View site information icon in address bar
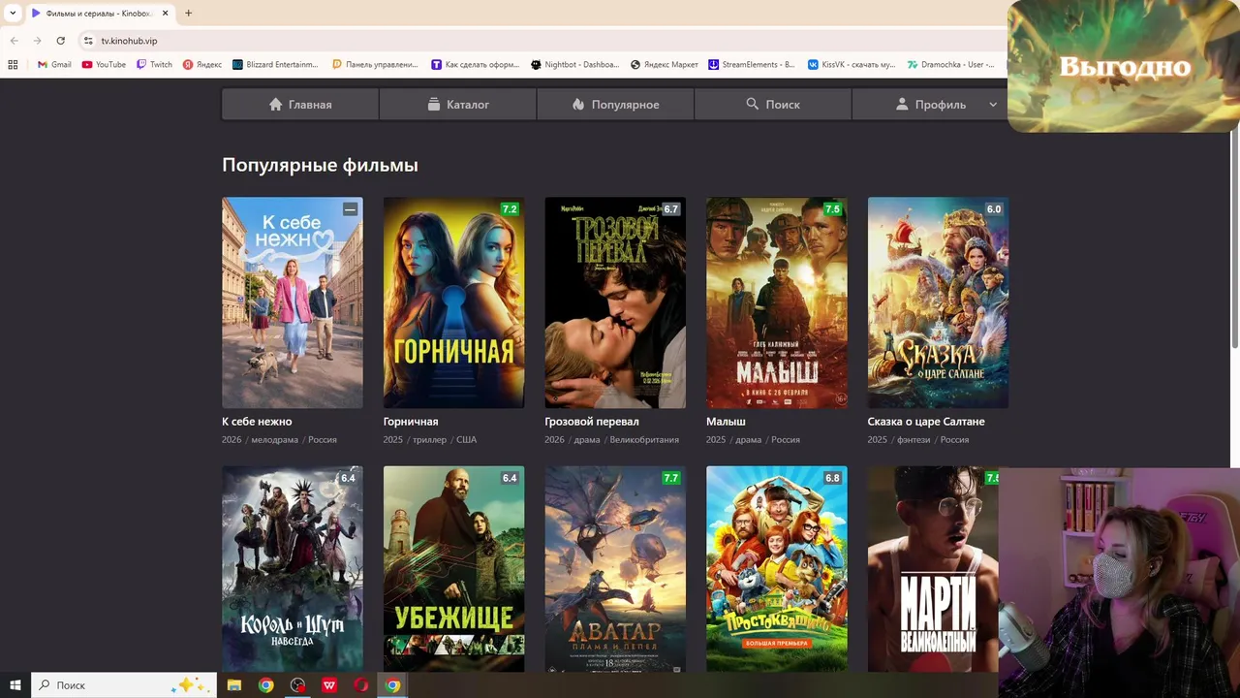 point(88,41)
